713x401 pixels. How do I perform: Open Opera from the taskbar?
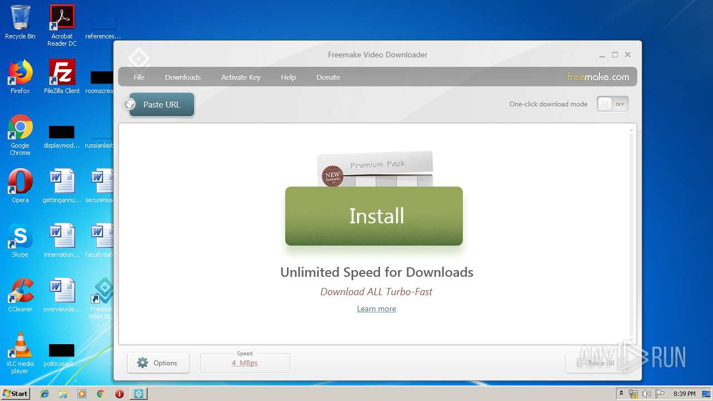[x=119, y=394]
